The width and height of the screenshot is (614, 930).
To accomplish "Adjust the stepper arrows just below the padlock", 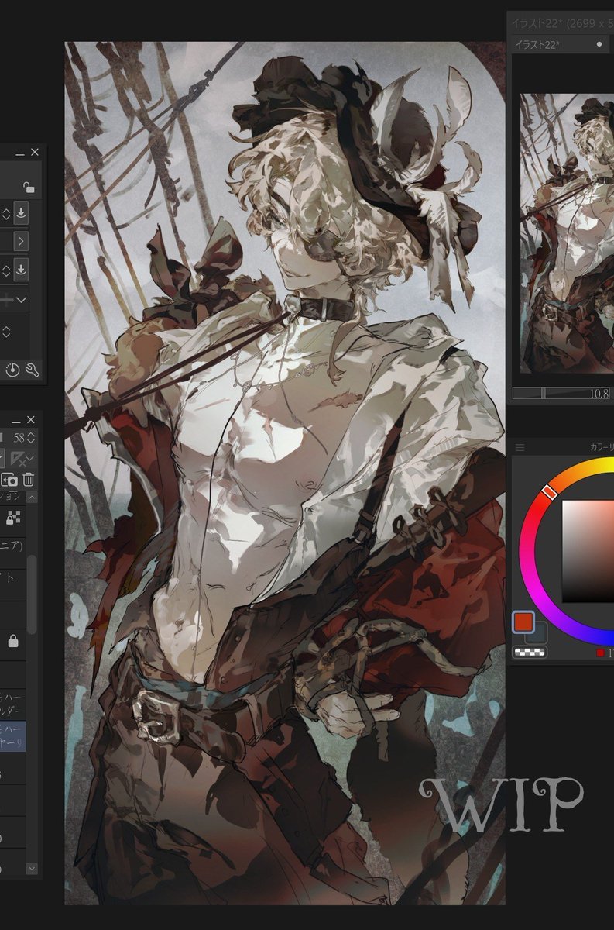I will tap(6, 213).
